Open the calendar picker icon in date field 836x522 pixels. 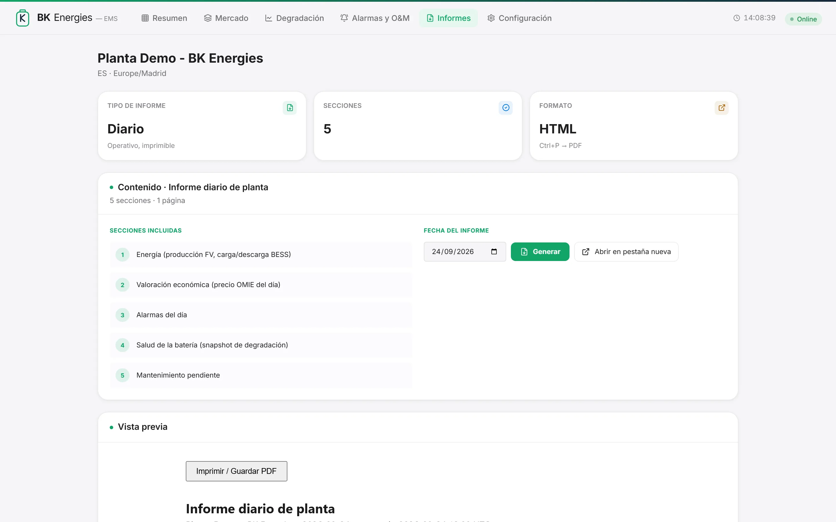(494, 252)
